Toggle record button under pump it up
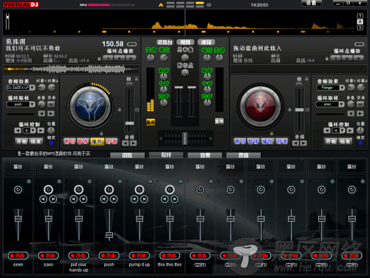The image size is (370, 278). 139,256
